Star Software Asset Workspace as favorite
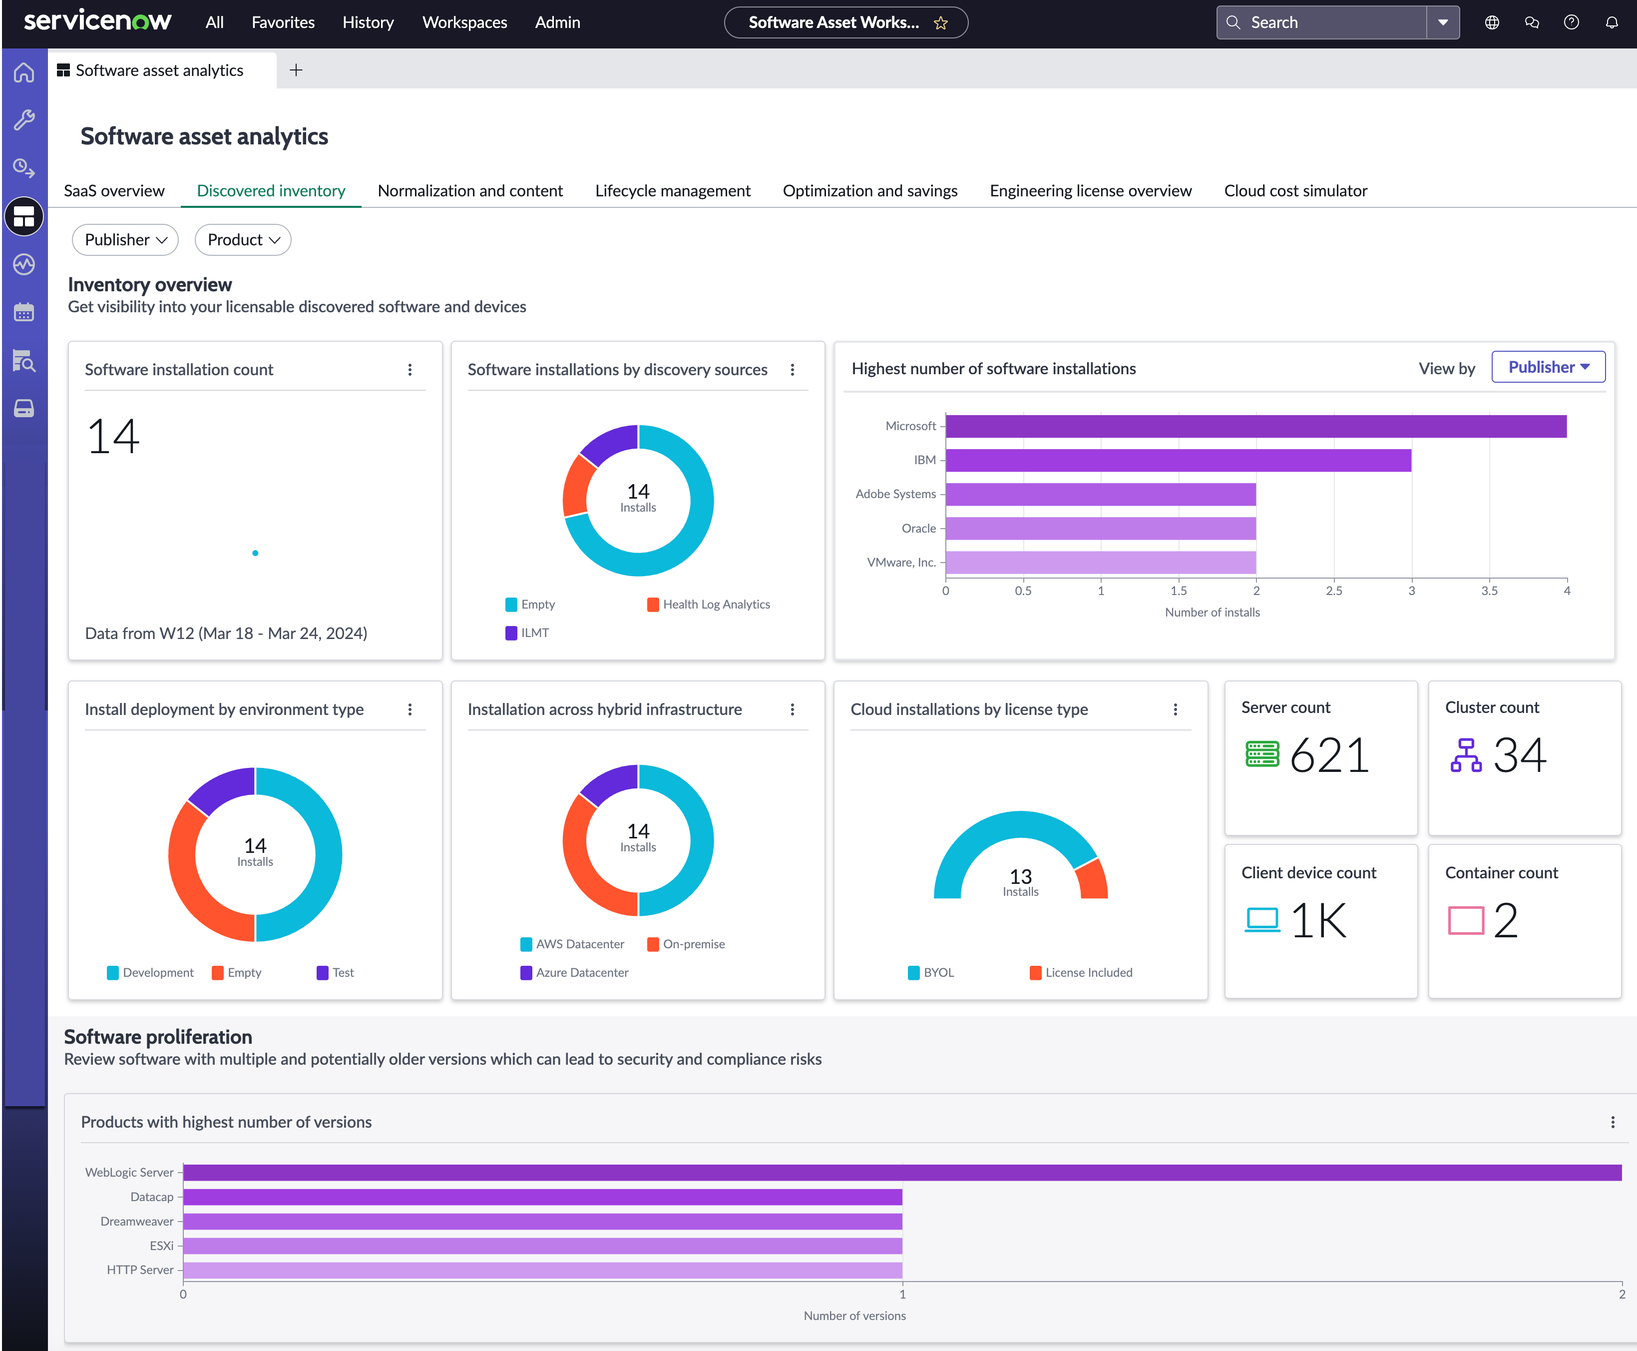Screen dimensions: 1637x1351 (x=941, y=22)
